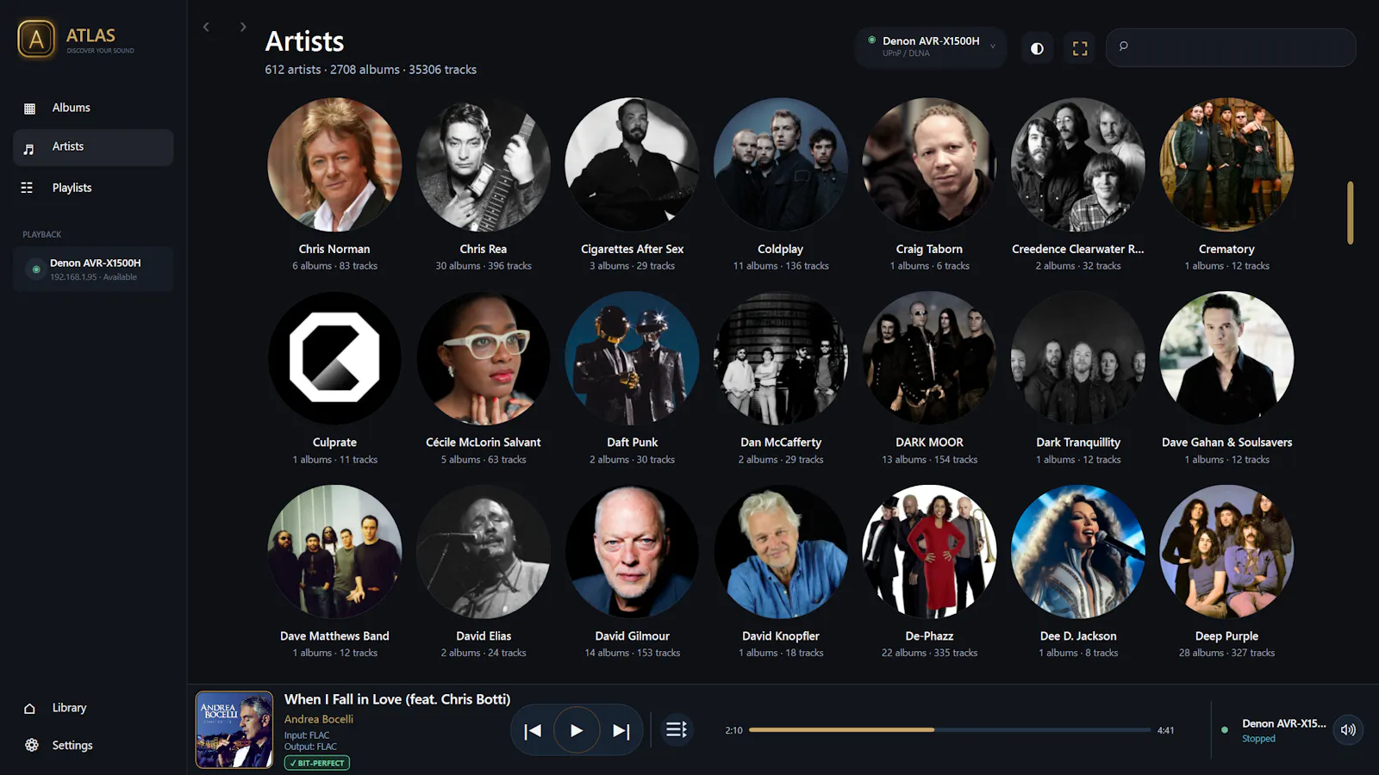Open the David Gilmour artist photo
Screen dimensions: 1379x775
click(x=632, y=552)
